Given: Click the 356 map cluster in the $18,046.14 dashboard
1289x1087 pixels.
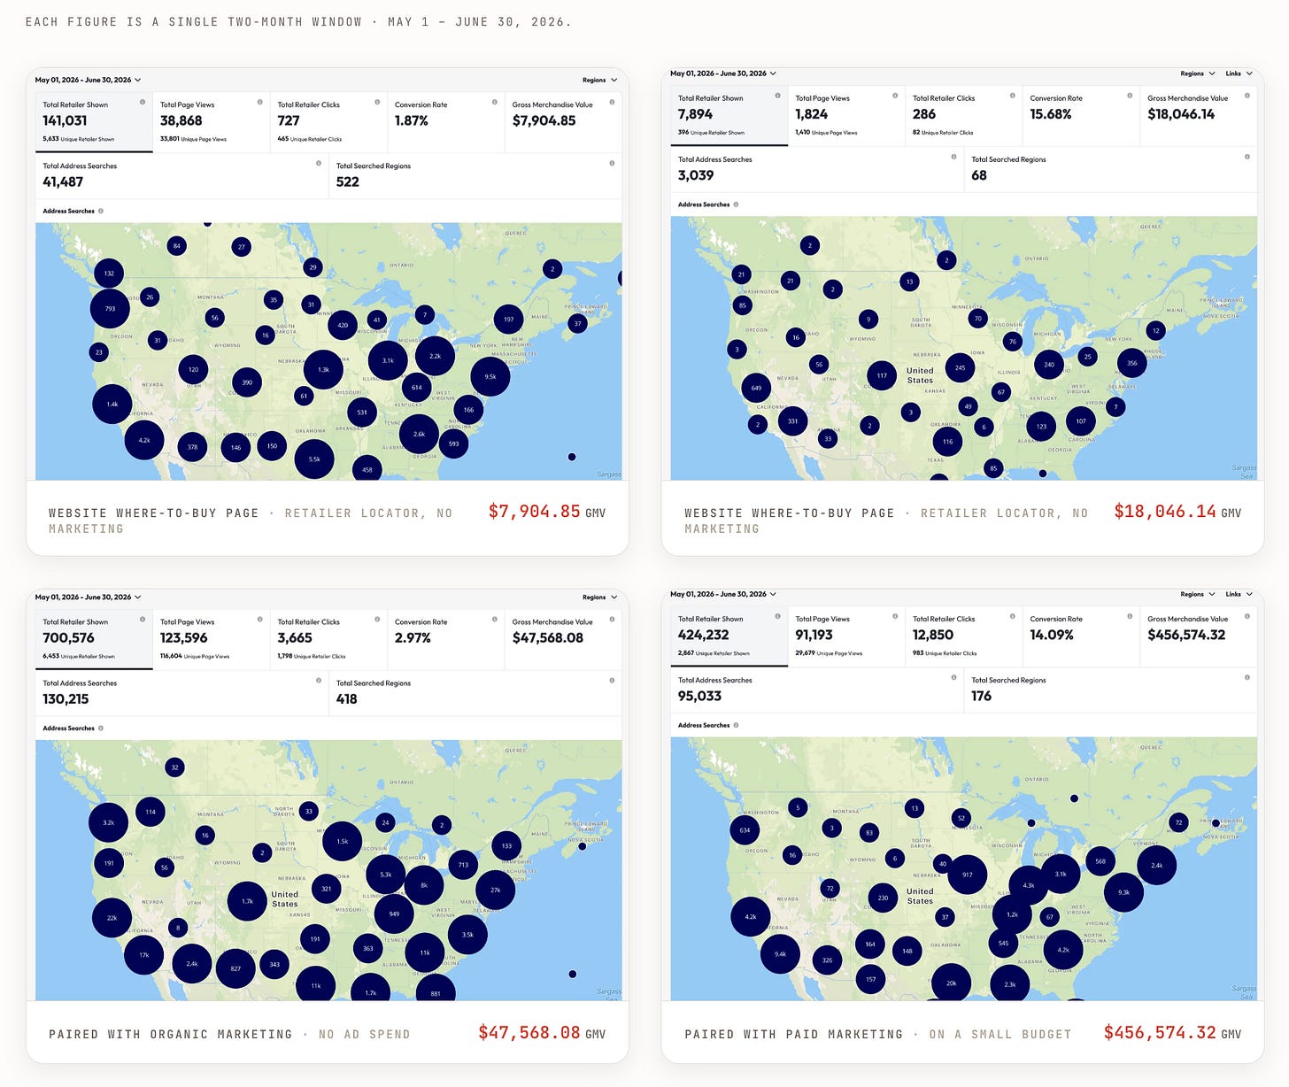Looking at the screenshot, I should click(x=1131, y=363).
